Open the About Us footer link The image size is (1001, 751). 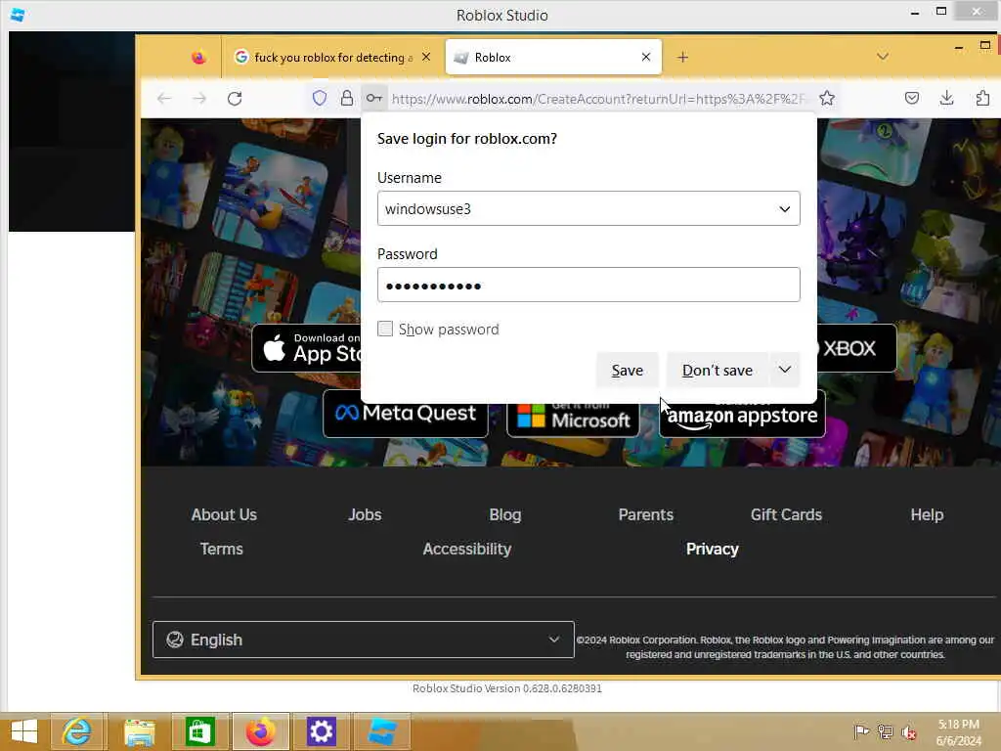[224, 514]
